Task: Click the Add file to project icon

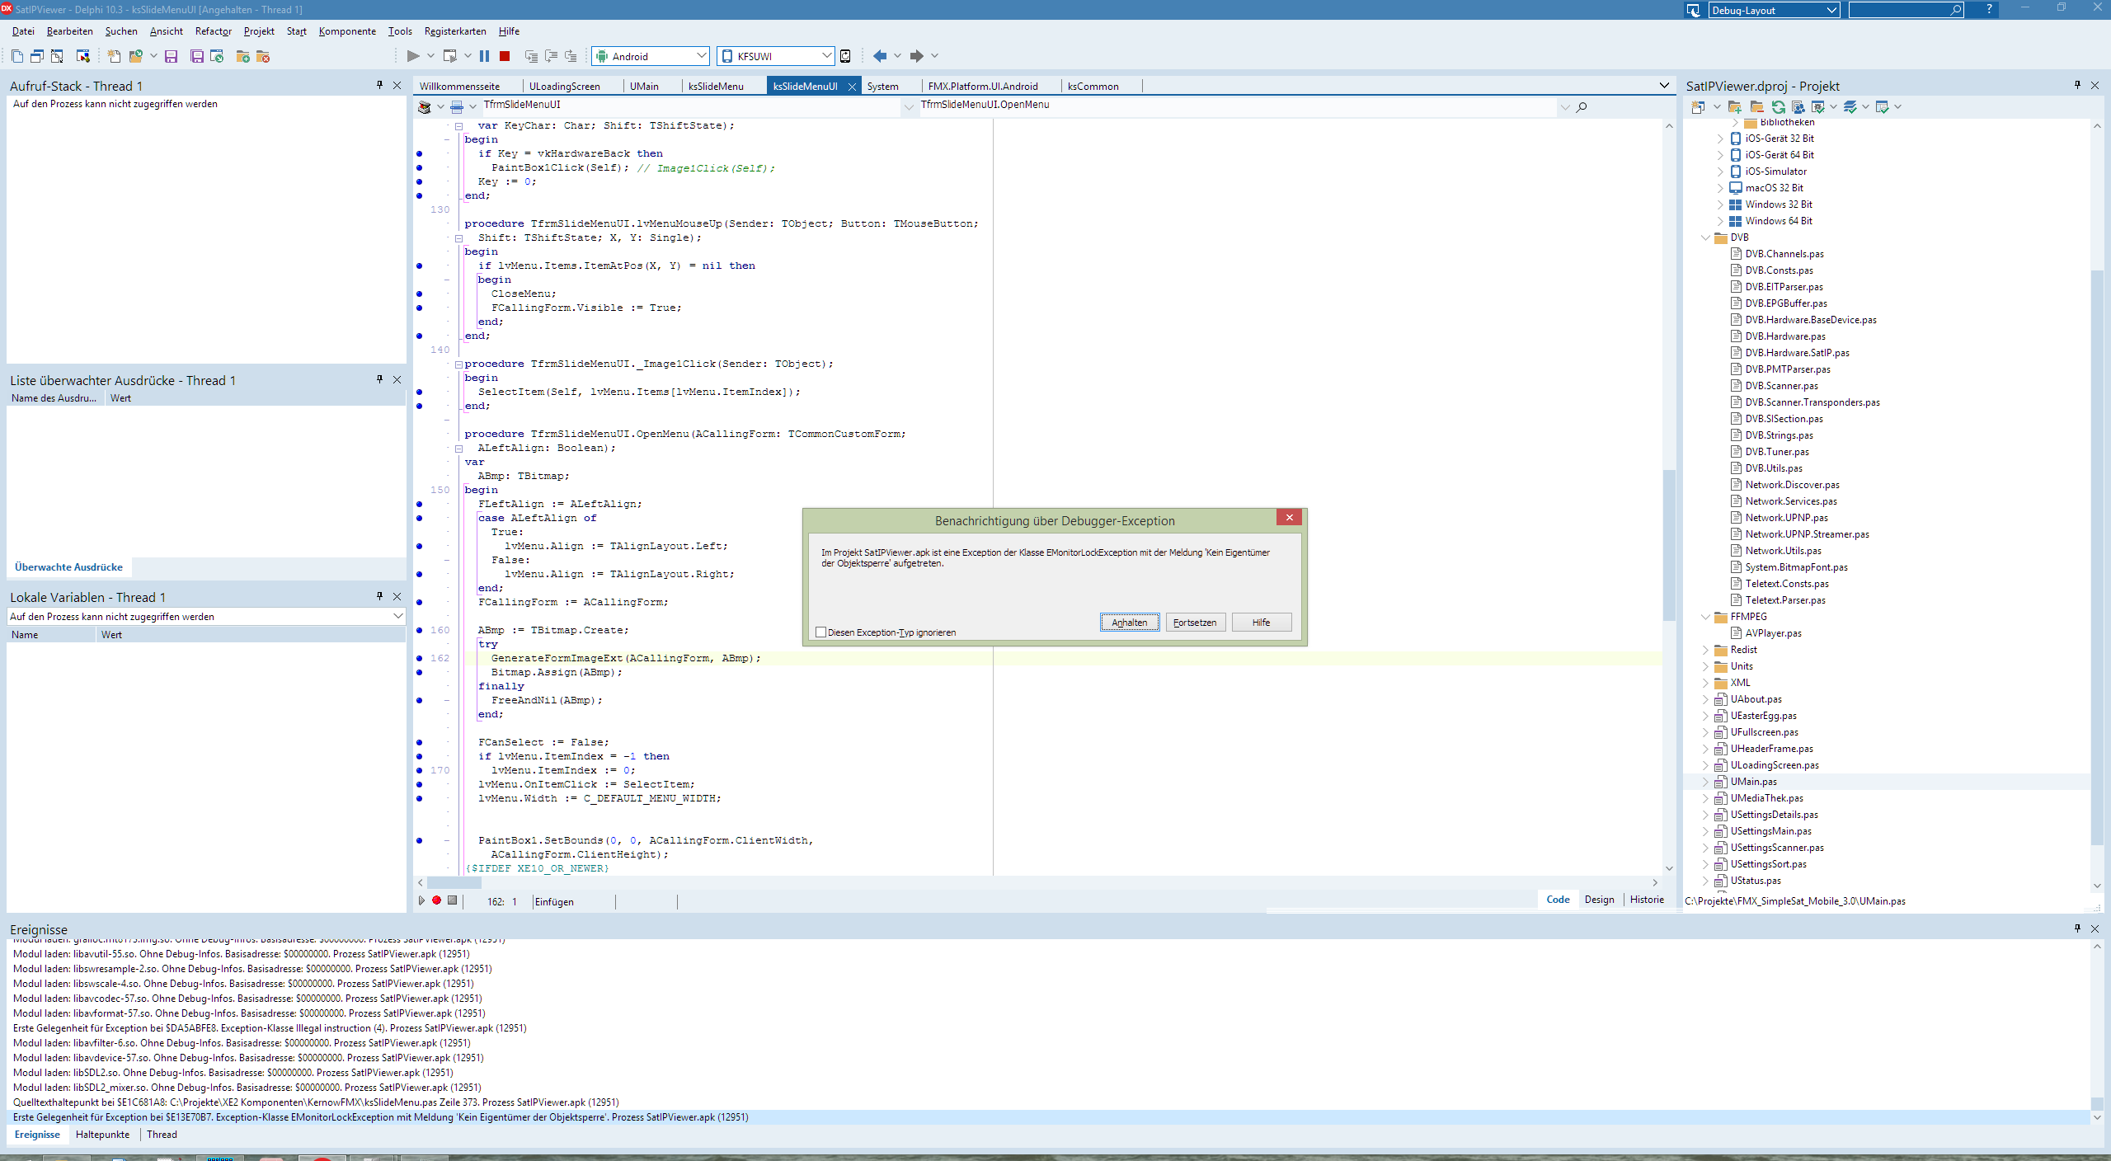Action: point(242,56)
